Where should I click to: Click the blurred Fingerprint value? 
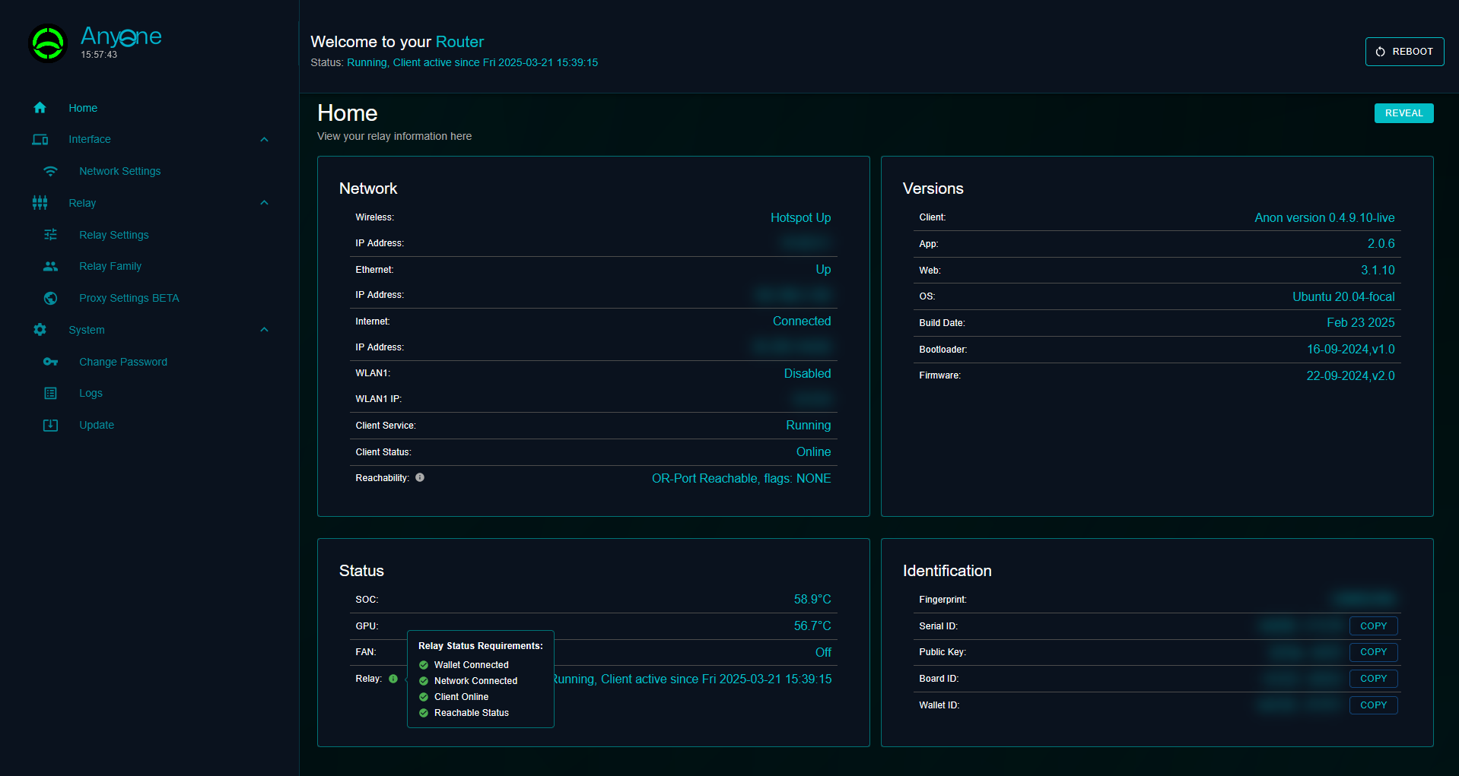pyautogui.click(x=1365, y=599)
